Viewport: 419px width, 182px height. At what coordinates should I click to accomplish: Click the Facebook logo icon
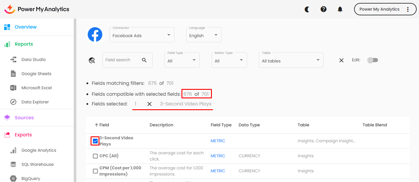tap(95, 35)
